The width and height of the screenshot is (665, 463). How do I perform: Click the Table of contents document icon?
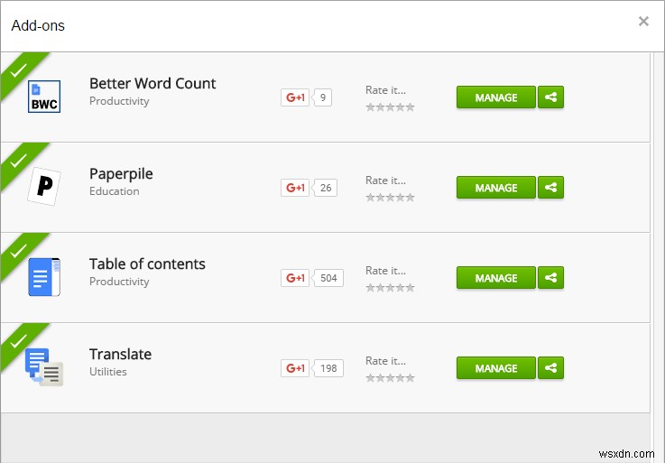[44, 277]
